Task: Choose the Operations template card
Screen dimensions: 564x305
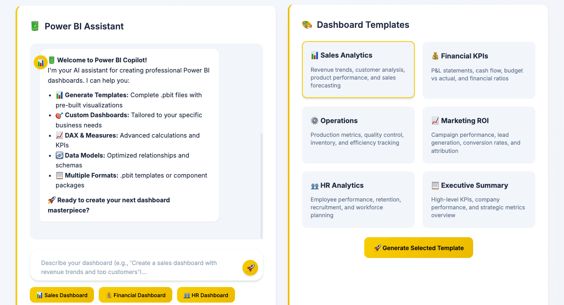Action: tap(358, 135)
